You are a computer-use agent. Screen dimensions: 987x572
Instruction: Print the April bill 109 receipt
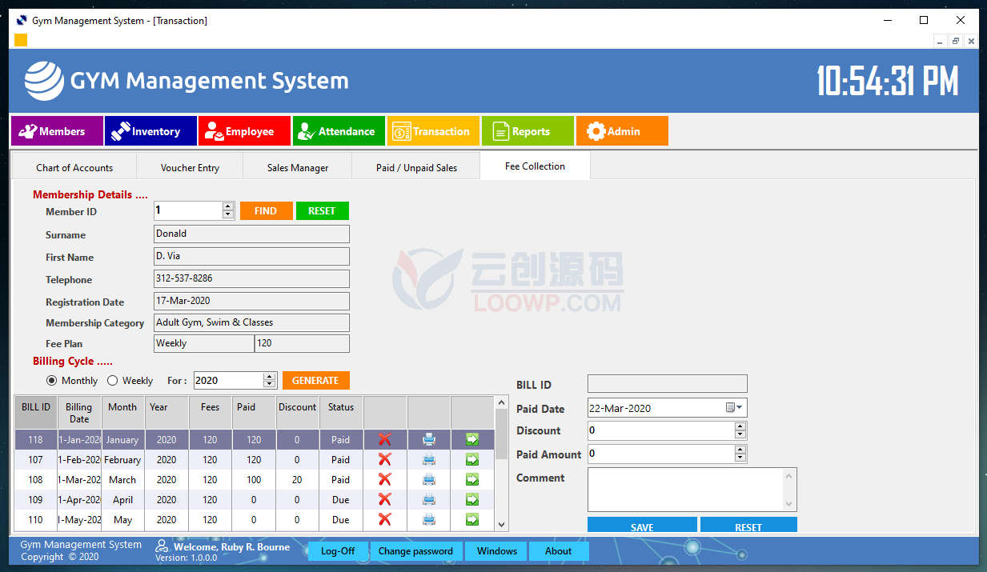429,499
